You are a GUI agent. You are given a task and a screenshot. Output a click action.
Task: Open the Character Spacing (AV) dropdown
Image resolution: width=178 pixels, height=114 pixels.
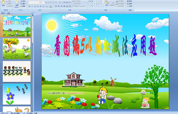[x=43, y=6]
